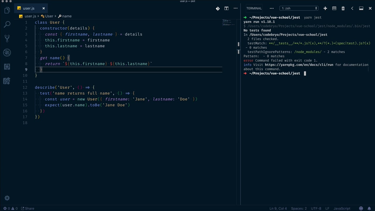Open the 1: zsh terminal selector dropdown
375x211 pixels.
[299, 8]
